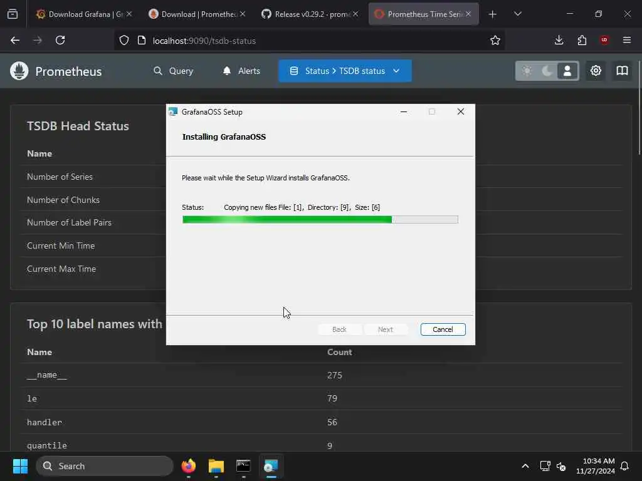This screenshot has height=481, width=642.
Task: Click the Prometheus flame logo
Action: tap(19, 71)
